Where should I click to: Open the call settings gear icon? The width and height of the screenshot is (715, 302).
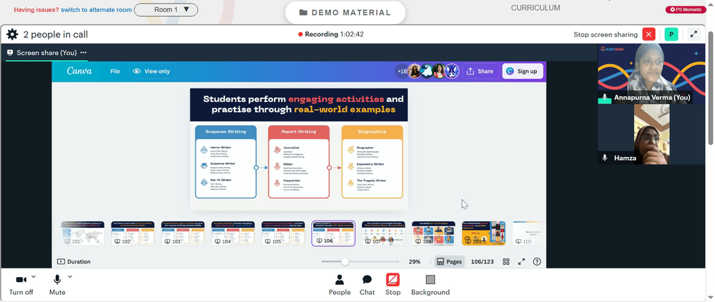click(x=12, y=34)
